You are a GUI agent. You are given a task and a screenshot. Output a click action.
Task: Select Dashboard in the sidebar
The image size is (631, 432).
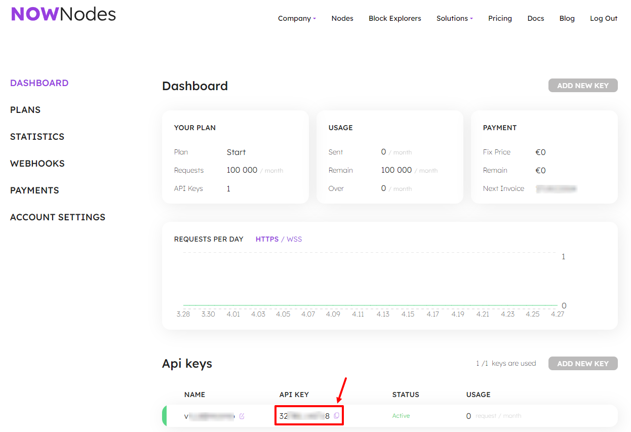(x=39, y=83)
